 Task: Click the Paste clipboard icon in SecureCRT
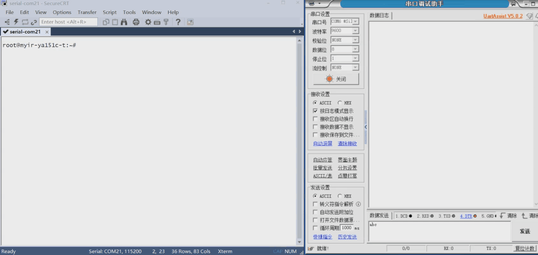point(115,22)
